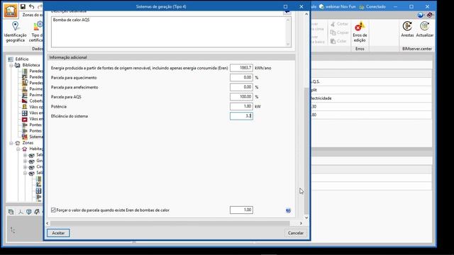Click the Potência value field
Viewport: 454px width, 255px height.
click(241, 106)
